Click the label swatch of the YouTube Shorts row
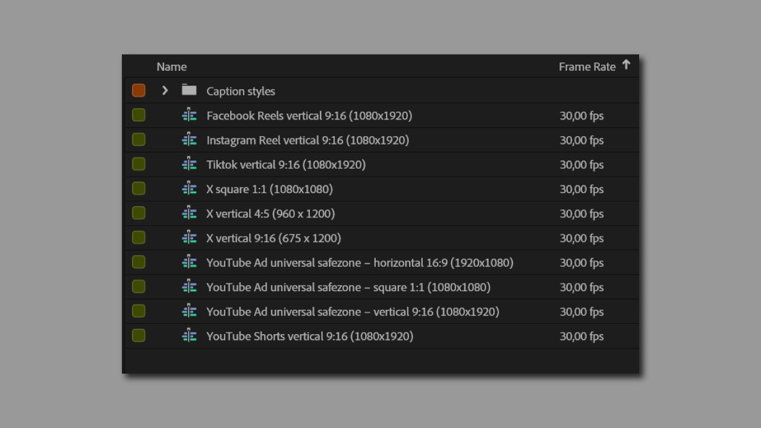This screenshot has height=428, width=761. click(x=139, y=335)
